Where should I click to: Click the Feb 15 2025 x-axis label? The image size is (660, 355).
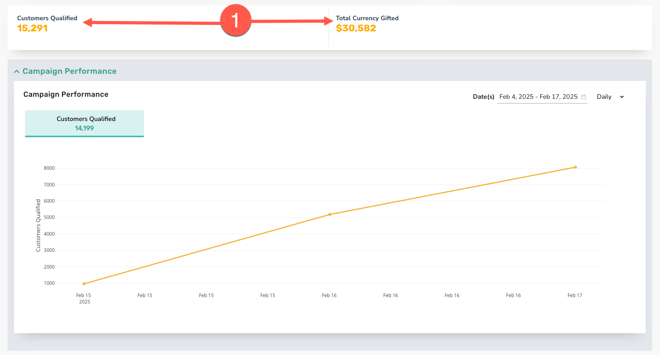click(84, 299)
